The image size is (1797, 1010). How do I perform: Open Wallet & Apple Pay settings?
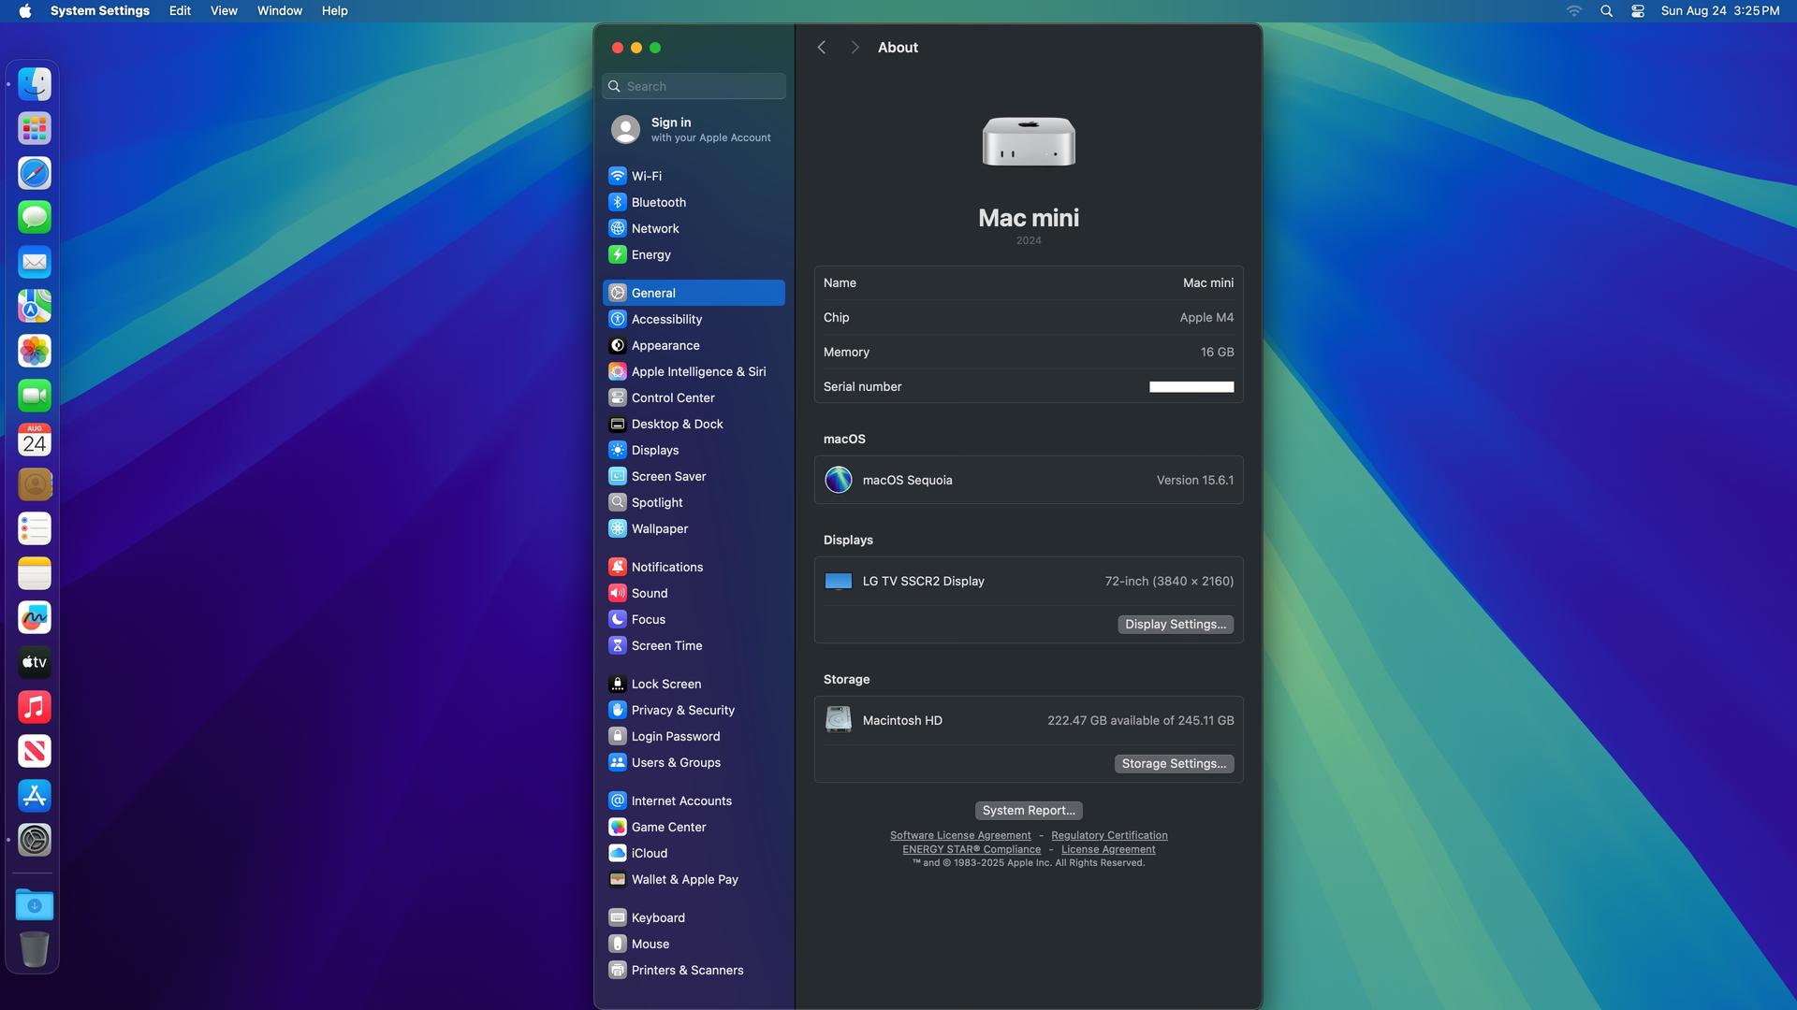[694, 879]
